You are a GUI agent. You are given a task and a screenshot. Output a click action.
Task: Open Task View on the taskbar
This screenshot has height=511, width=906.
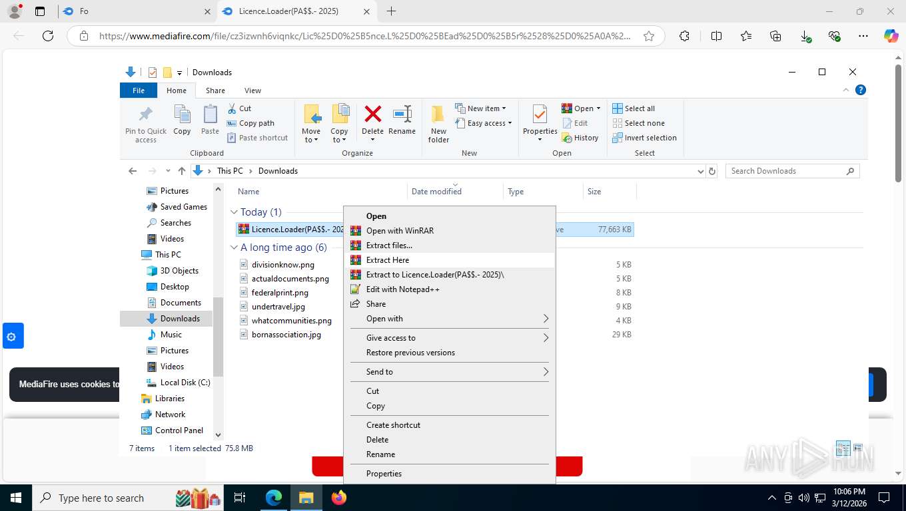click(240, 498)
